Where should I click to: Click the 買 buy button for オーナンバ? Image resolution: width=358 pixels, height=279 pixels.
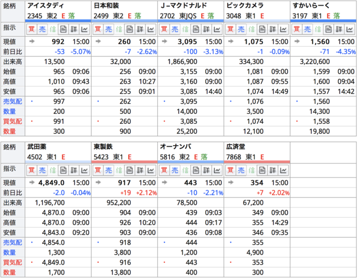[164, 169]
